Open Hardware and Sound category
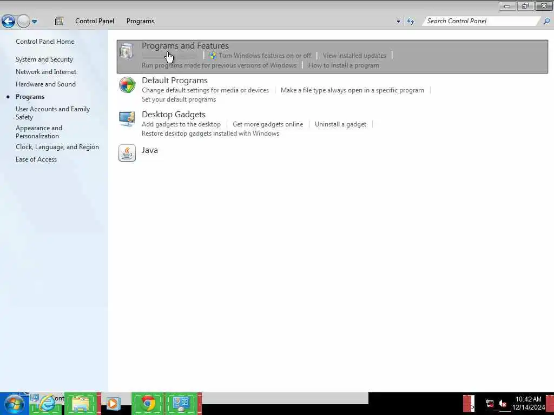 pos(45,84)
